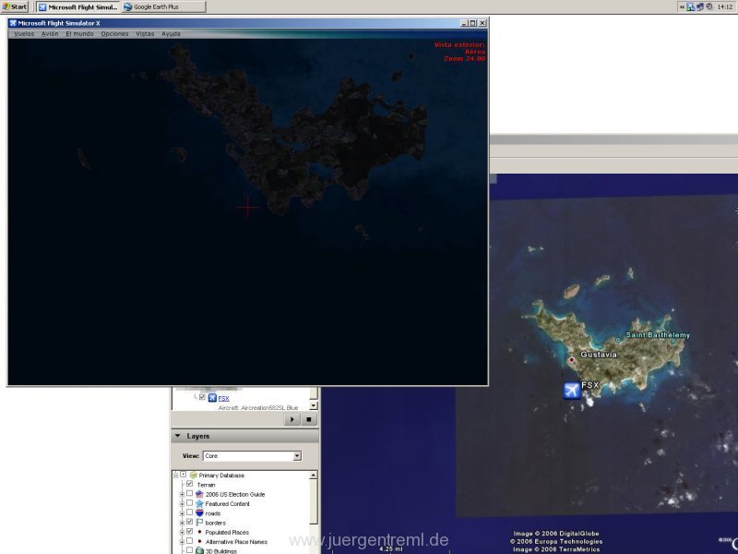Viewport: 738px width, 554px height.
Task: Expand the borders layer
Action: pyautogui.click(x=182, y=523)
